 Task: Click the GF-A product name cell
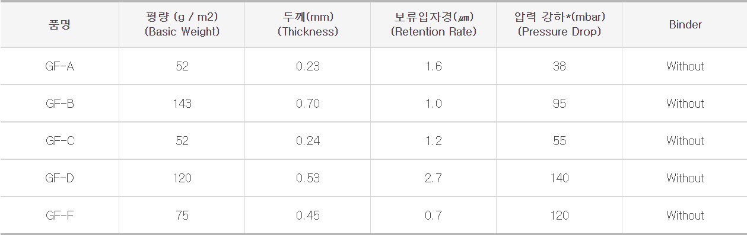pyautogui.click(x=59, y=66)
